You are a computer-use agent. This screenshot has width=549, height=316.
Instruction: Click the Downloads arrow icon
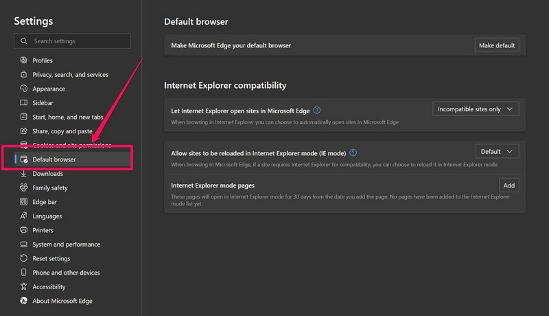click(x=23, y=173)
